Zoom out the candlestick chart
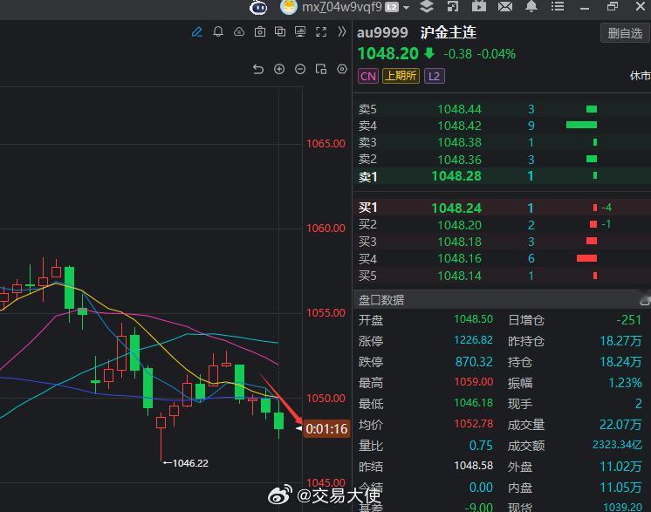Screen dimensions: 651x512 (x=300, y=69)
